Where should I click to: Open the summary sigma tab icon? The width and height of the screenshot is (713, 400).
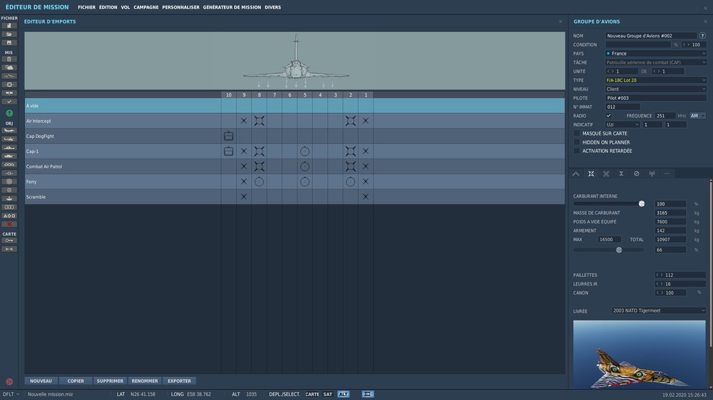click(621, 174)
